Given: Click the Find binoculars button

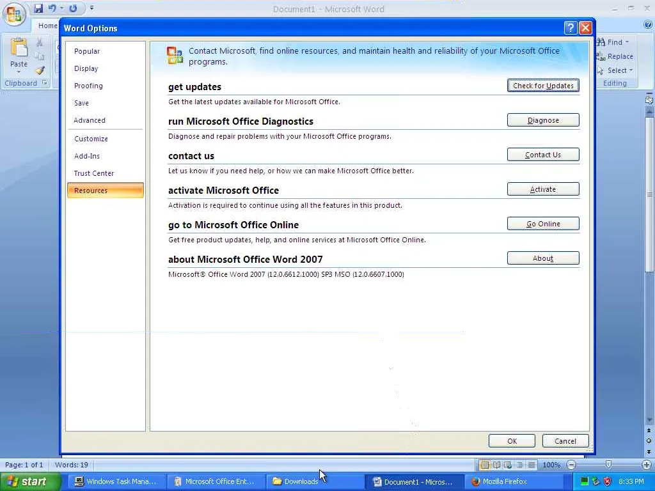Looking at the screenshot, I should click(610, 42).
